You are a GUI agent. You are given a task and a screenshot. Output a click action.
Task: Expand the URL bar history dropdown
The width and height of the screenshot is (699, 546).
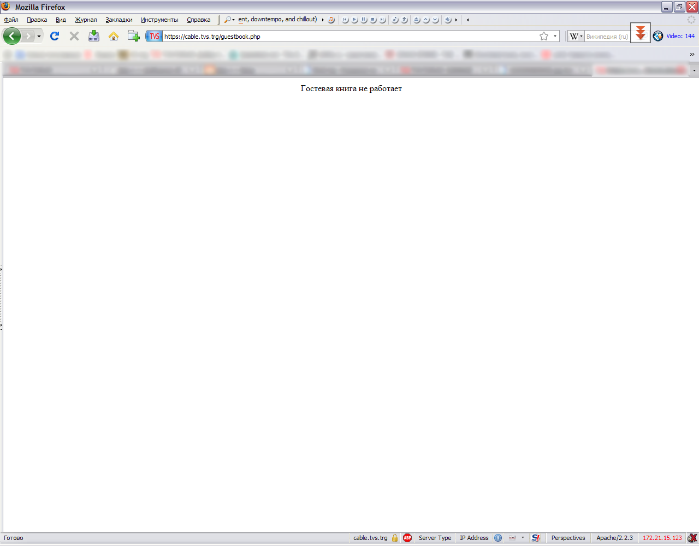click(x=555, y=37)
